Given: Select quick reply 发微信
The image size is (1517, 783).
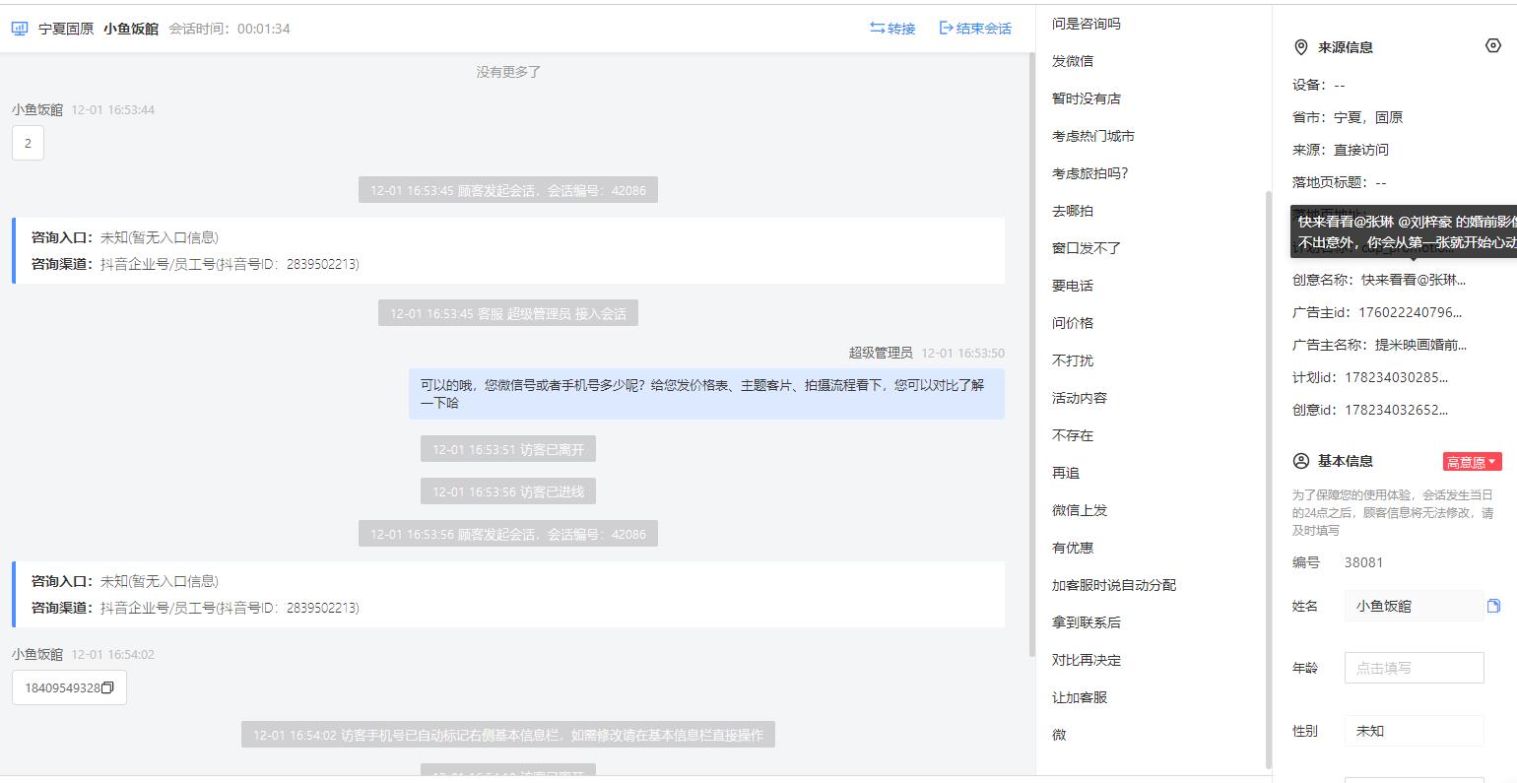Looking at the screenshot, I should 1072,61.
